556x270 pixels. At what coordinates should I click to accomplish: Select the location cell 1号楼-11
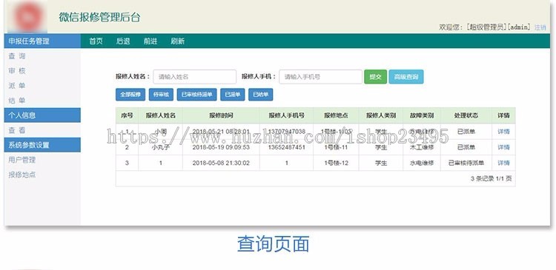tap(336, 147)
